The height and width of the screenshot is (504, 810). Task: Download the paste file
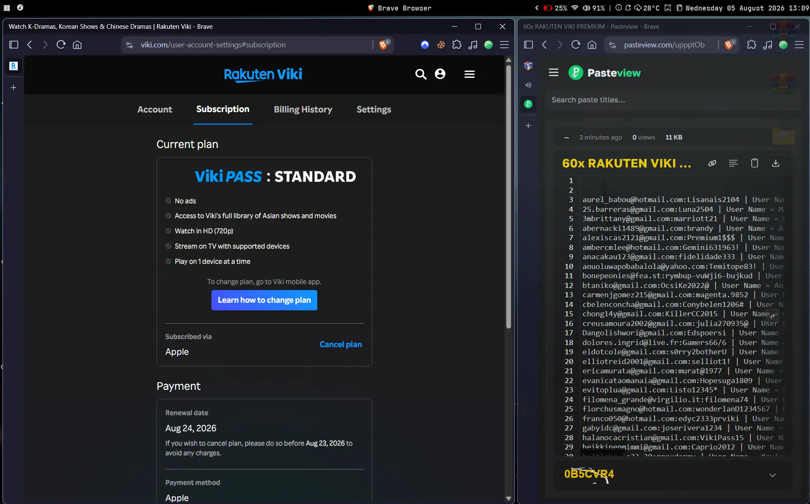(776, 163)
